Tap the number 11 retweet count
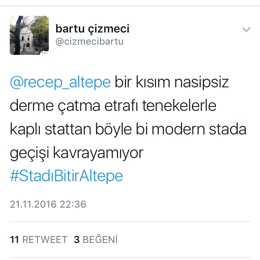 tap(14, 240)
